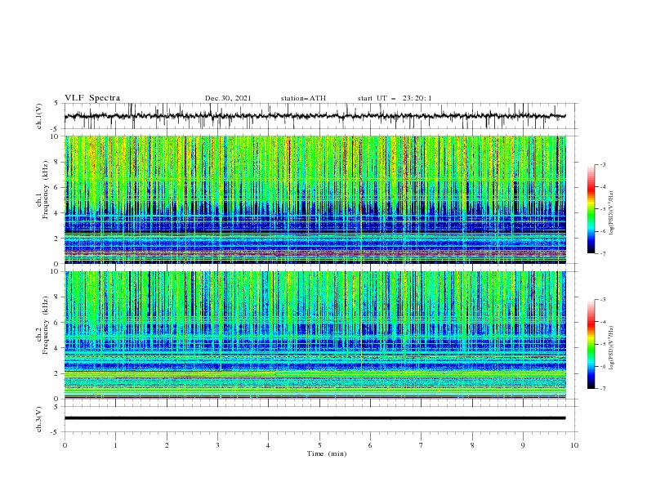Click the time axis tick label '0'
The image size is (647, 500).
65,445
